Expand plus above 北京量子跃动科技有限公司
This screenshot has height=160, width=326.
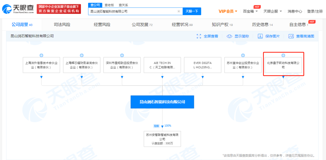tap(283, 55)
